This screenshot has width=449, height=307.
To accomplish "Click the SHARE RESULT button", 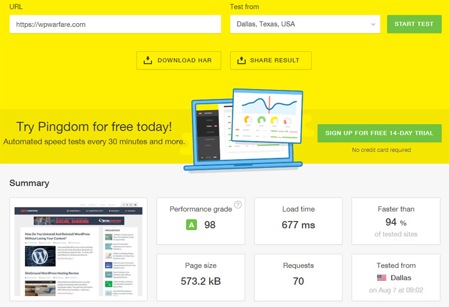I will coord(271,60).
